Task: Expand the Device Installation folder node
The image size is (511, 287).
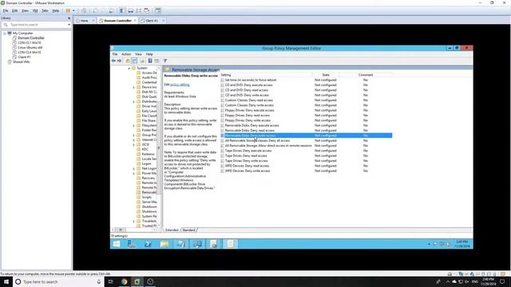Action: [133, 87]
